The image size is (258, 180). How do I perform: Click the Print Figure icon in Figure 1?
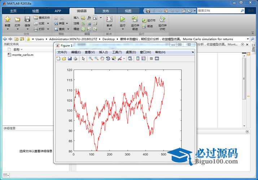point(75,59)
